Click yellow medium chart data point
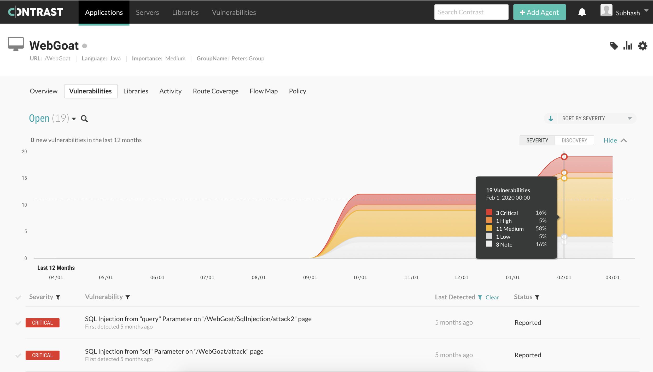The image size is (653, 372). [x=564, y=179]
